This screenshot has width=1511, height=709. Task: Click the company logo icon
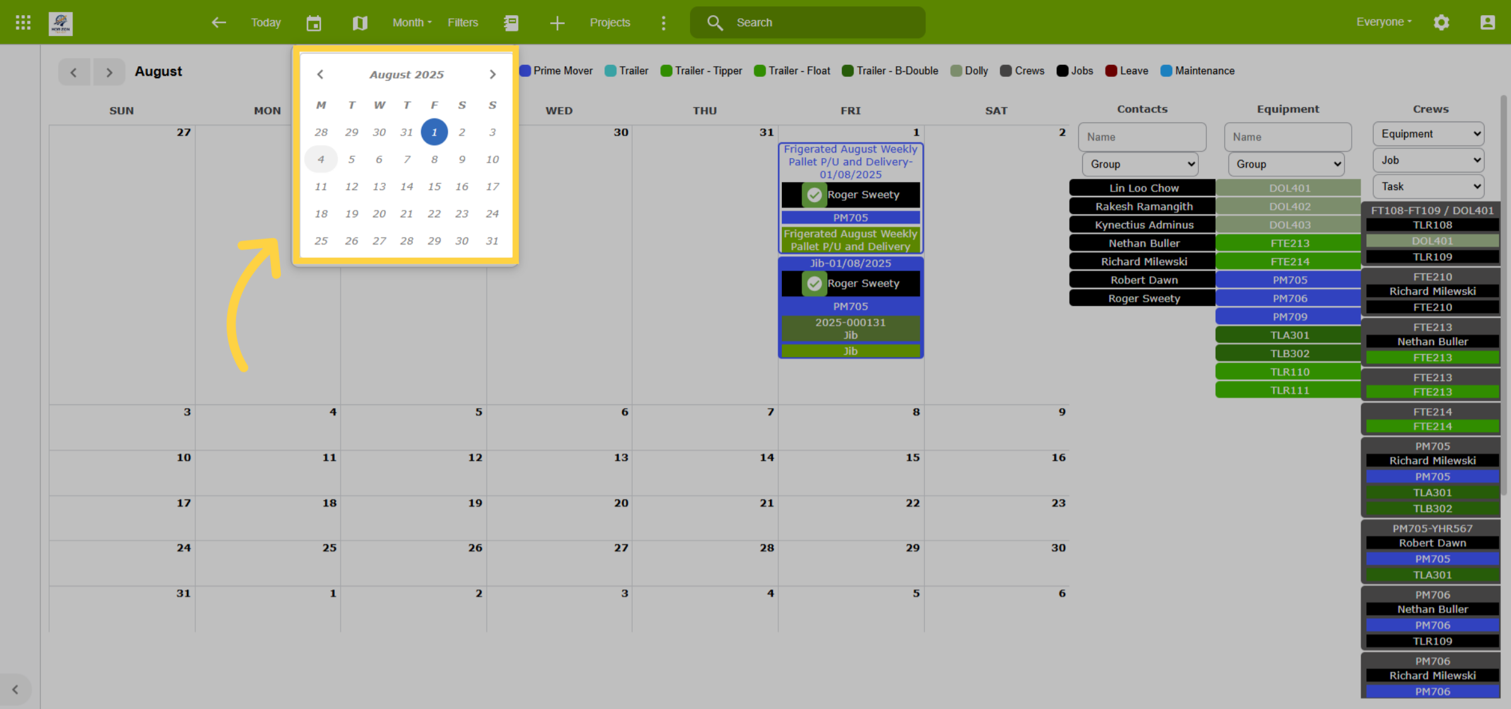click(60, 23)
